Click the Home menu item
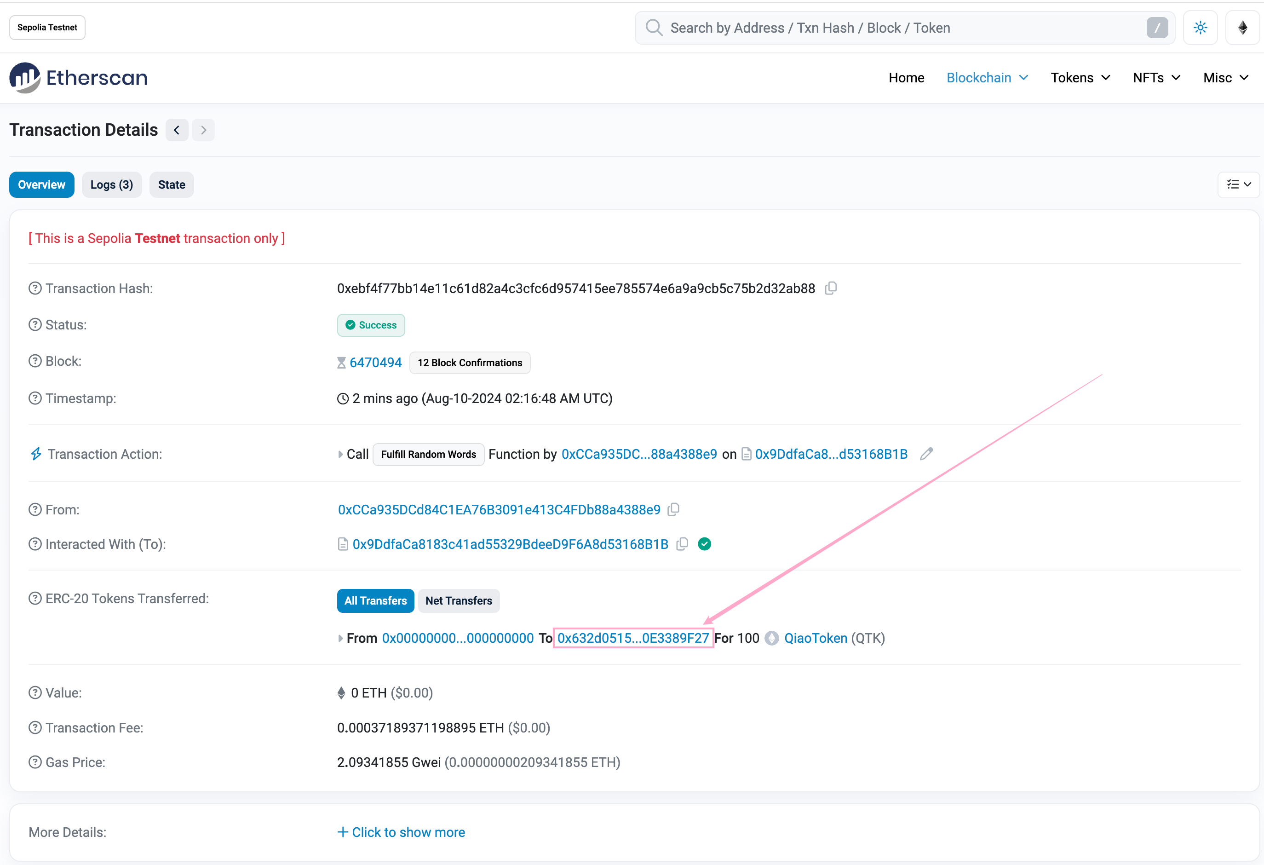1264x865 pixels. 906,78
